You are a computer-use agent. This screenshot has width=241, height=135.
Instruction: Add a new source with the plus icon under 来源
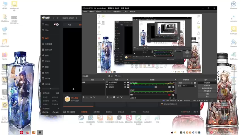click(108, 97)
